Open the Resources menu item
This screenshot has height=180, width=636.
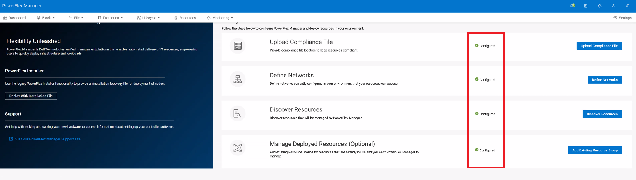pyautogui.click(x=185, y=18)
